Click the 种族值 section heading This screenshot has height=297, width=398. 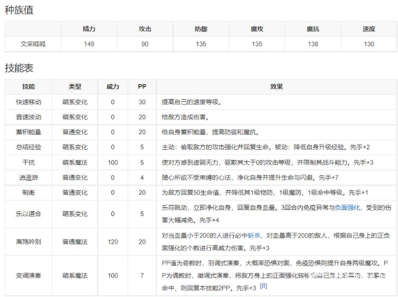click(19, 10)
